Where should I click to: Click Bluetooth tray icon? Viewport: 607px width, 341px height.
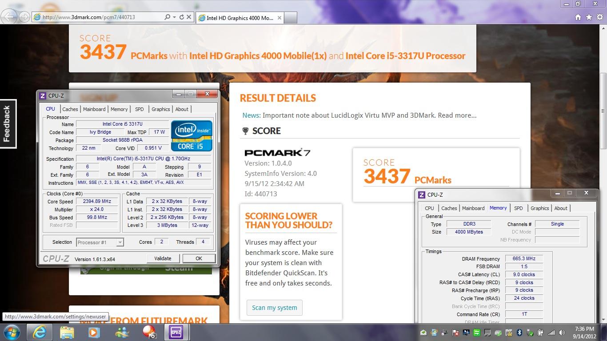pos(519,333)
